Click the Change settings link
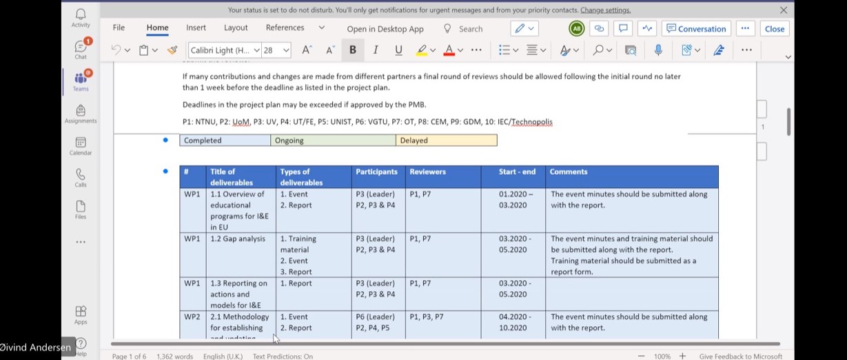This screenshot has height=360, width=847. tap(605, 10)
